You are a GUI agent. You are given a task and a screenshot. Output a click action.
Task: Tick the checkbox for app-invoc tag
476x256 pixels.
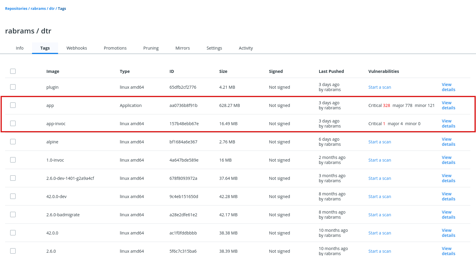pyautogui.click(x=13, y=123)
